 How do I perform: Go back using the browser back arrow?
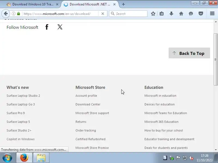tap(6, 14)
